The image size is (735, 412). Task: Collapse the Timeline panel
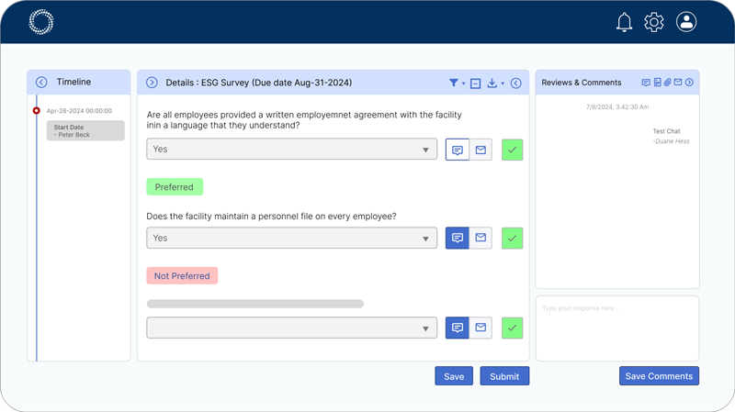pyautogui.click(x=41, y=83)
